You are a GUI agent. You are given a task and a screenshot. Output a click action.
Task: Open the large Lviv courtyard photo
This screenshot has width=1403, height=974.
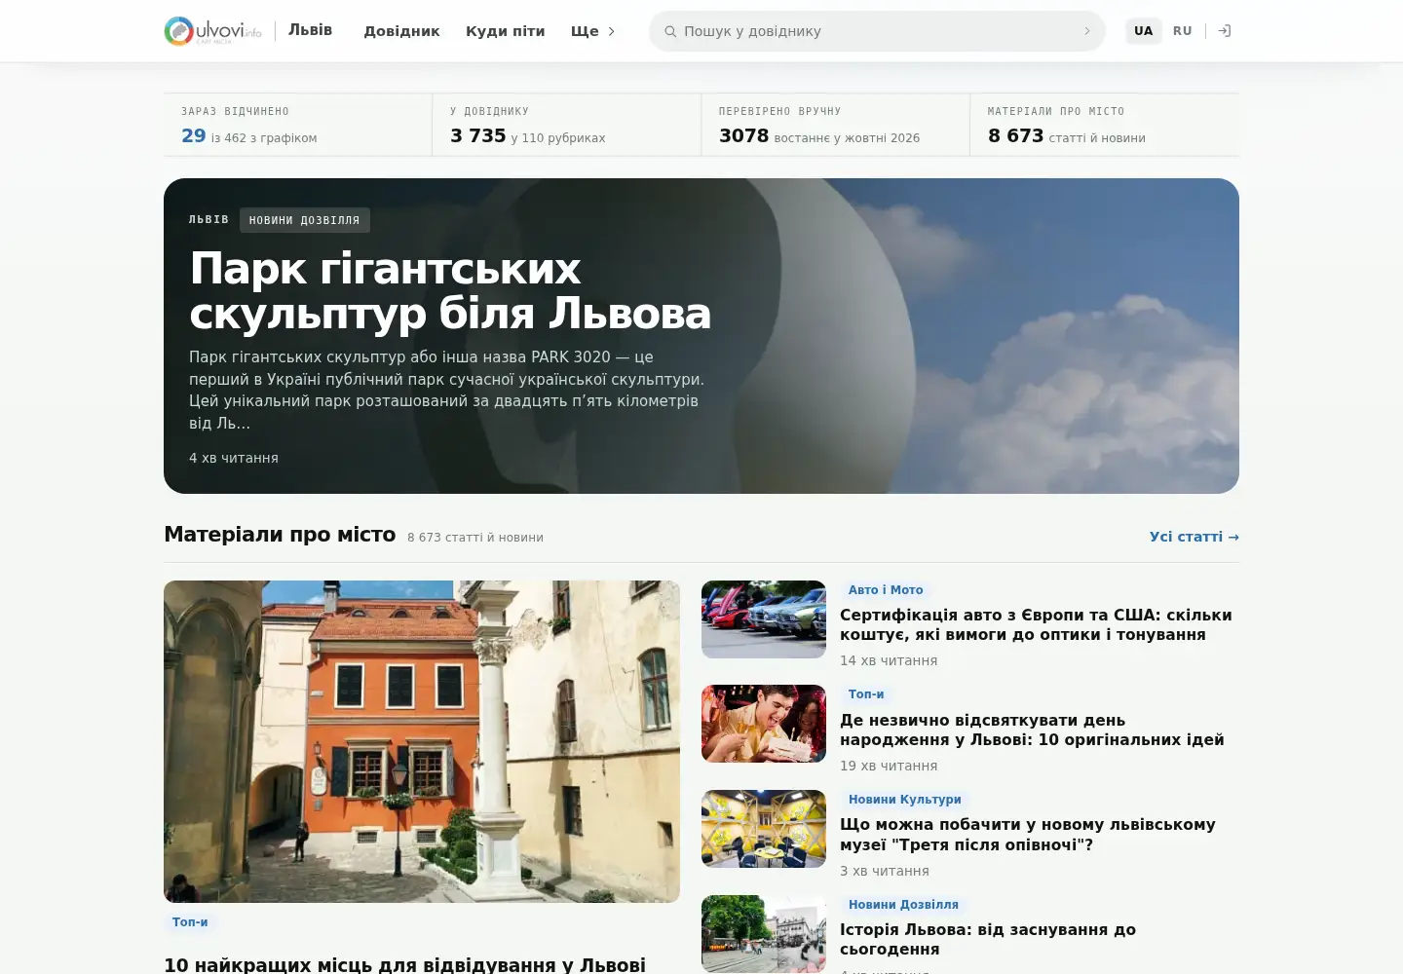click(422, 741)
